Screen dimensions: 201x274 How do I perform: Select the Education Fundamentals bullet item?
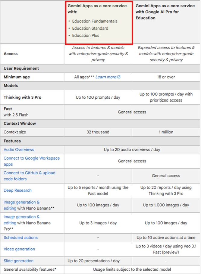(x=95, y=21)
